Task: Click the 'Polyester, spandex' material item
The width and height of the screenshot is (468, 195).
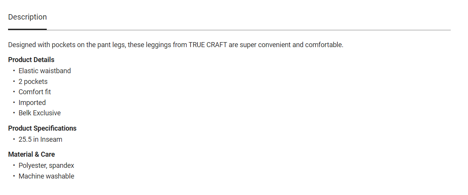Action: coord(46,166)
